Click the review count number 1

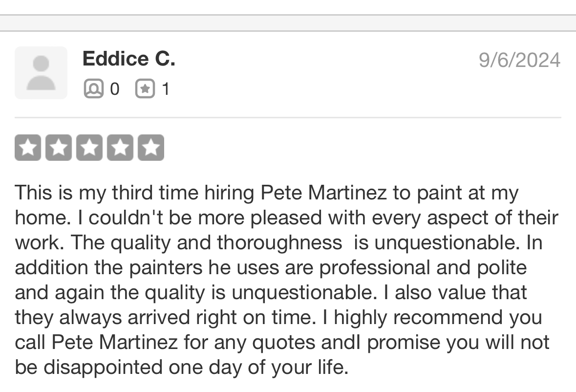tap(166, 89)
